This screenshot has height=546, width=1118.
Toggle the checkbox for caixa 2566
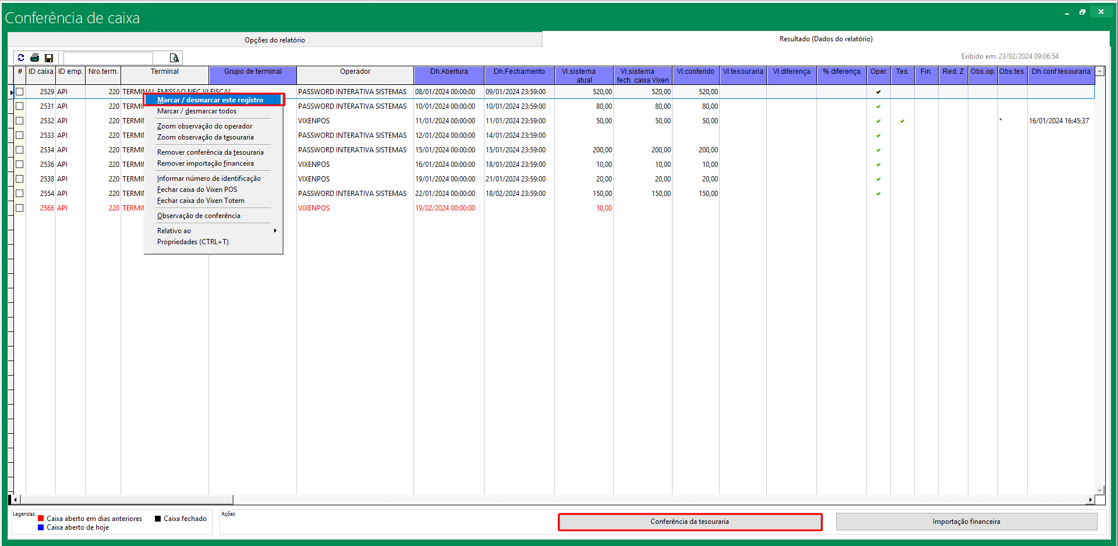[x=20, y=208]
